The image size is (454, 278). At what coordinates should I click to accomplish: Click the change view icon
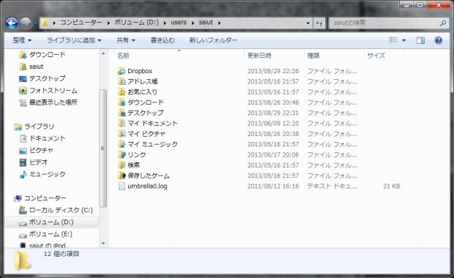pos(393,40)
